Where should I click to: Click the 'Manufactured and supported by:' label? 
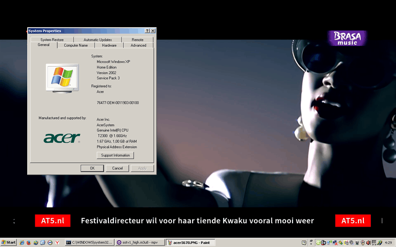[62, 118]
